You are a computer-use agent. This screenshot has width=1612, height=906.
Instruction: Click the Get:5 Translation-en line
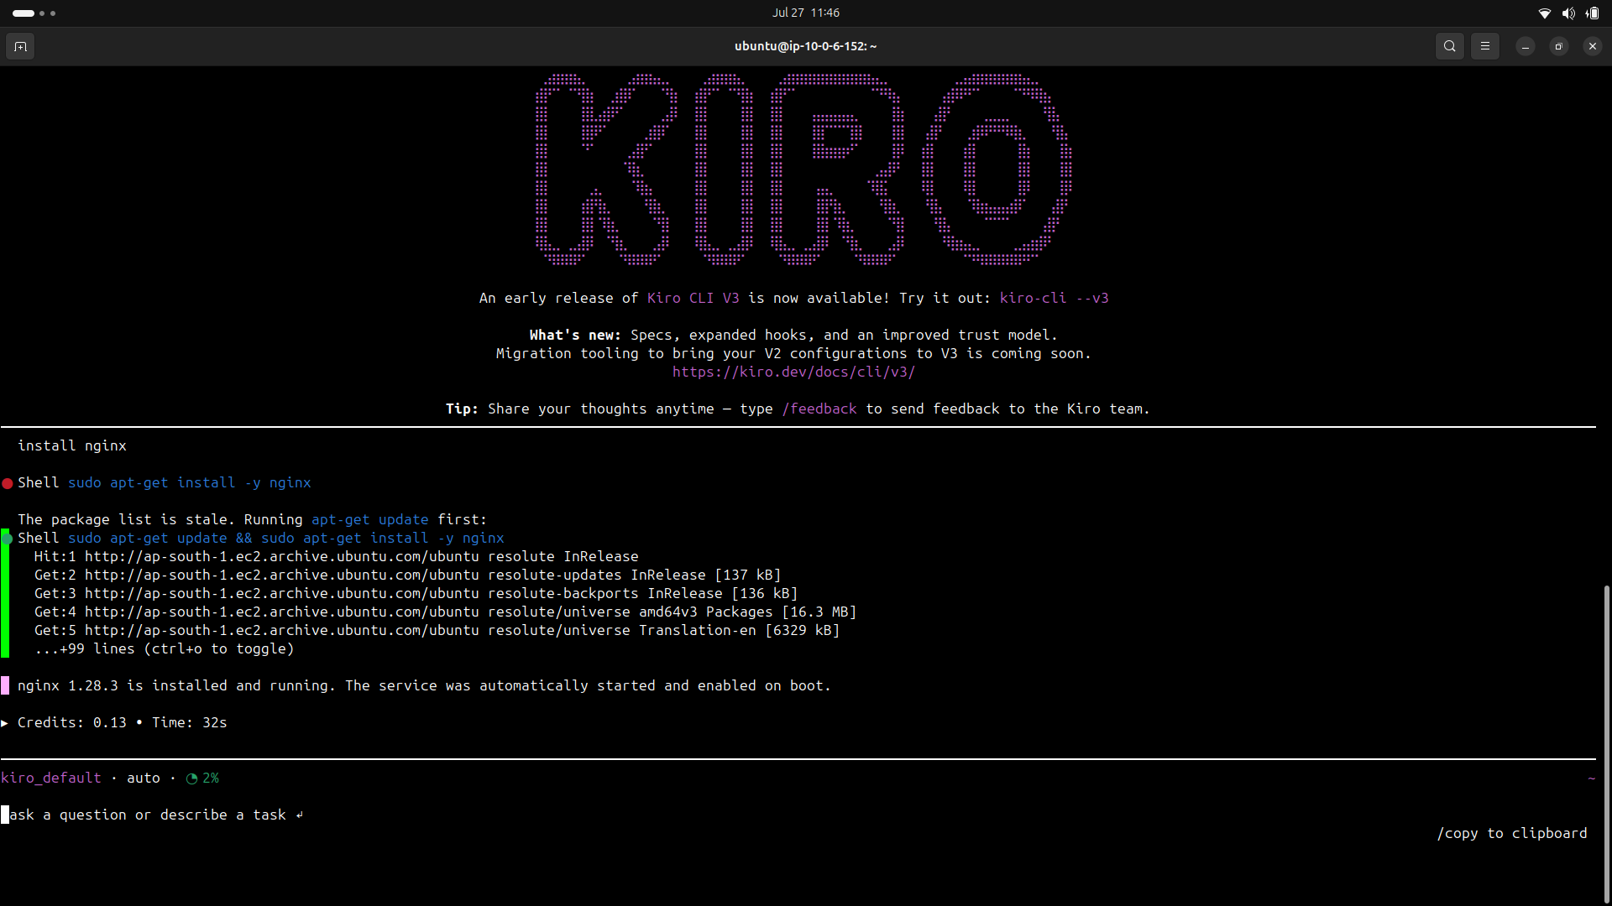click(437, 630)
